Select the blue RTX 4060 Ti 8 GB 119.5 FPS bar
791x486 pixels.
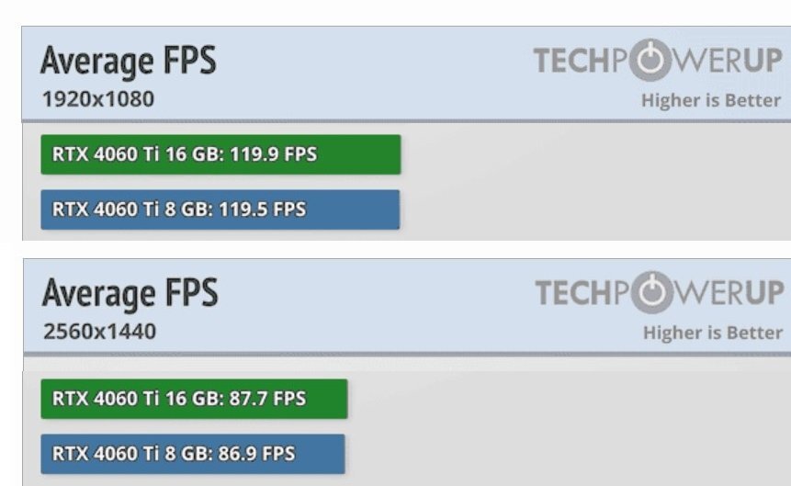(x=220, y=209)
